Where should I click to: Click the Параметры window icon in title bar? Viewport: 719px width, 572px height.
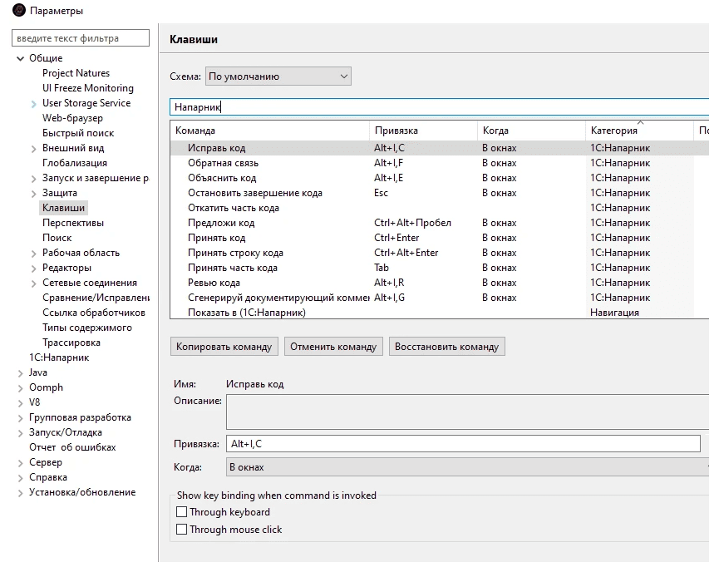click(x=19, y=11)
